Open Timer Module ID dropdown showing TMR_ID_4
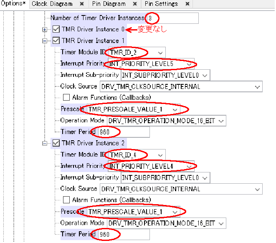Image resolution: width=276 pixels, height=243 pixels. (161, 155)
